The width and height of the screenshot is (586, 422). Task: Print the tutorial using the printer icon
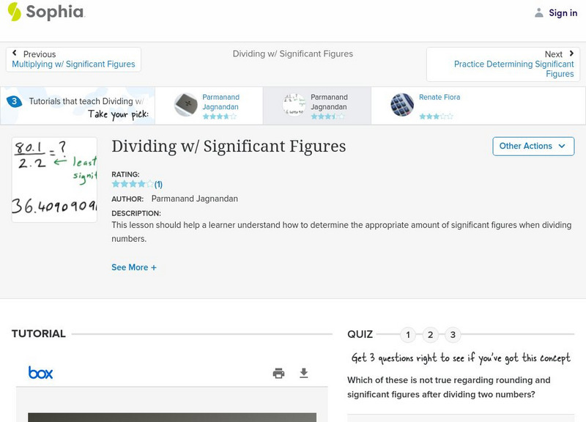(x=278, y=373)
